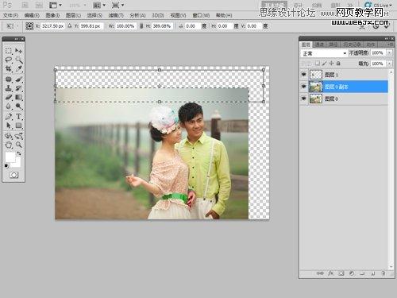Open the 图像(I) menu
Image resolution: width=397 pixels, height=298 pixels.
(x=52, y=15)
